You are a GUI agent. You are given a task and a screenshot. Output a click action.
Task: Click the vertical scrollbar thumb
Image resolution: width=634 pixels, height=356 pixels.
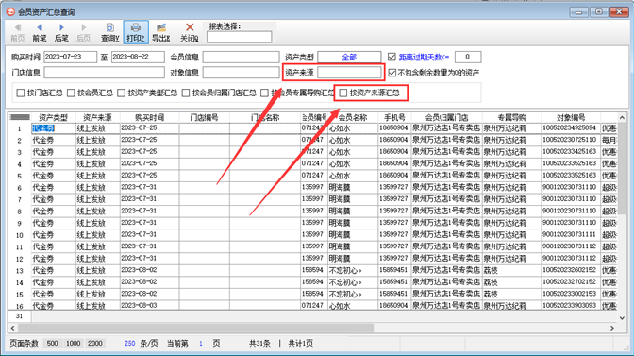pyautogui.click(x=622, y=169)
